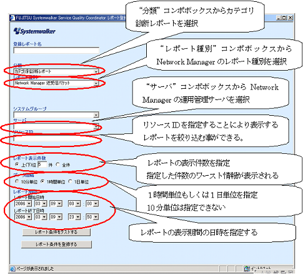Open the end date day dropdown
The width and height of the screenshot is (303, 274).
[x=56, y=217]
